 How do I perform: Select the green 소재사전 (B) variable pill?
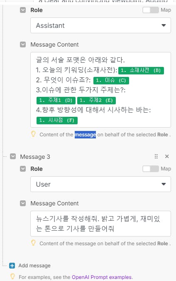pyautogui.click(x=141, y=70)
